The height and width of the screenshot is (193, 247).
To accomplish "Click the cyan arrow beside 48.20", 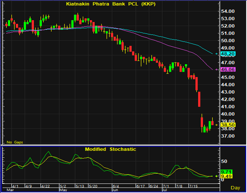I will [x=216, y=54].
